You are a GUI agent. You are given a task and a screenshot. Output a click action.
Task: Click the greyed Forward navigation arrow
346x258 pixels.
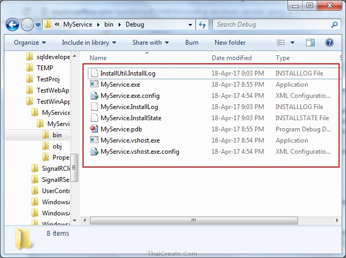(27, 24)
